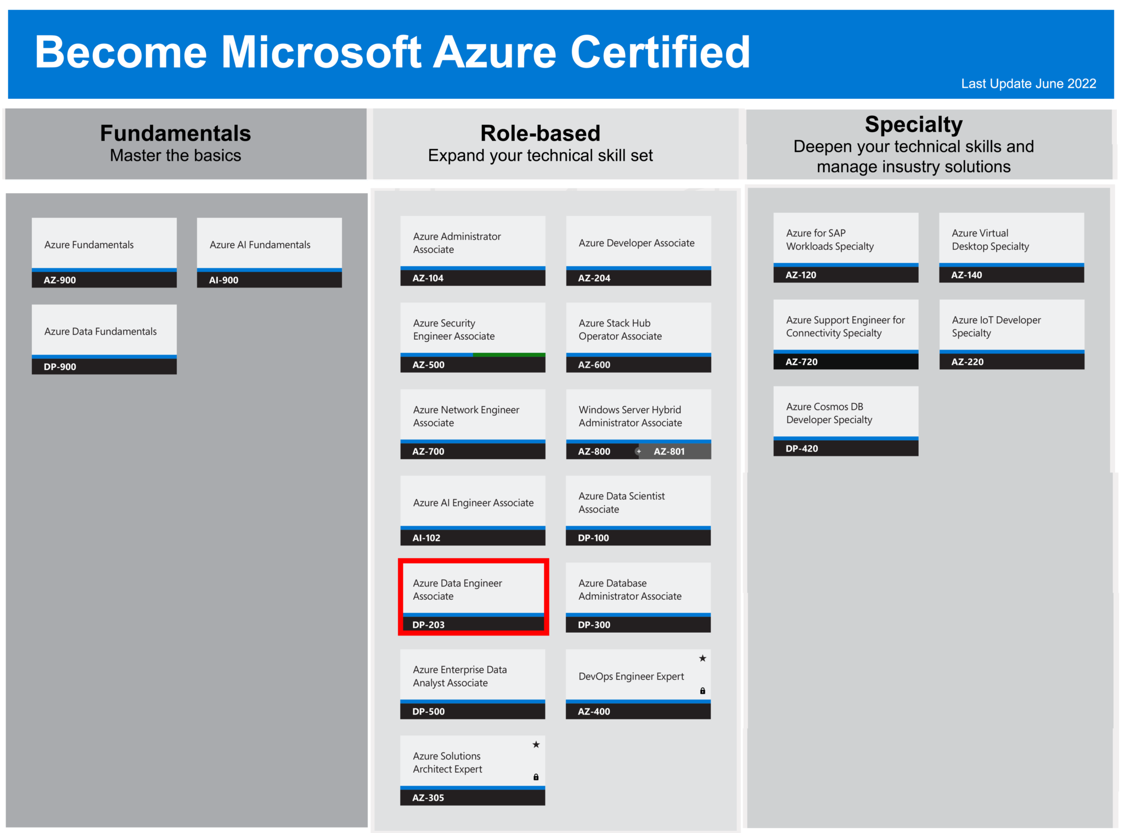The height and width of the screenshot is (833, 1124).
Task: Click the lock icon on Azure Solutions Architect Expert
Action: click(x=536, y=777)
